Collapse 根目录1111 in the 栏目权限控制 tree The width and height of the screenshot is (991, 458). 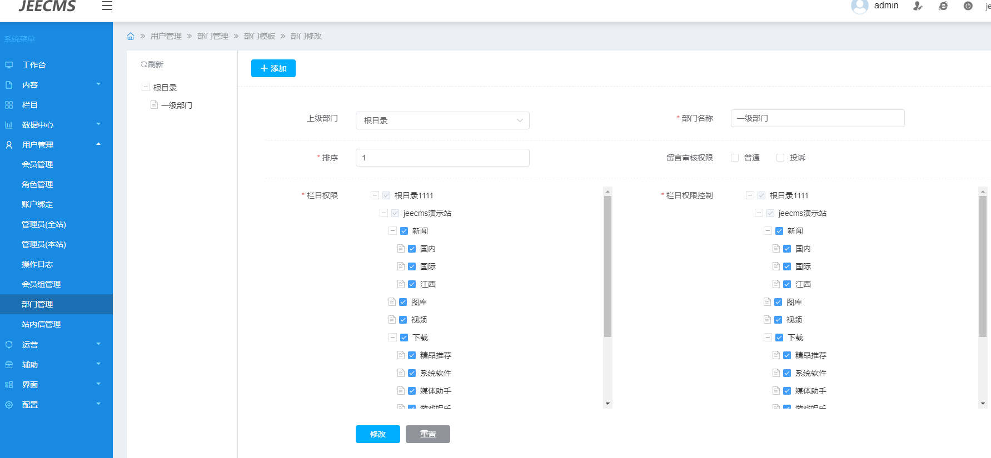(750, 195)
